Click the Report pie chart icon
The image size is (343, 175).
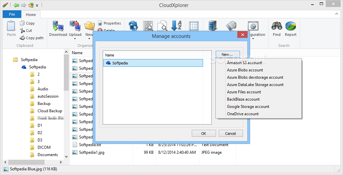point(290,26)
